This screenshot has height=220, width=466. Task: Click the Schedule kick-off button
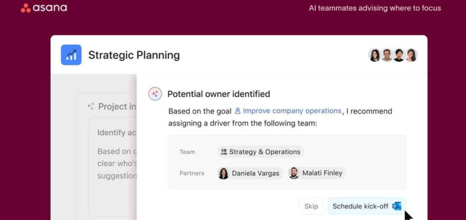(367, 206)
